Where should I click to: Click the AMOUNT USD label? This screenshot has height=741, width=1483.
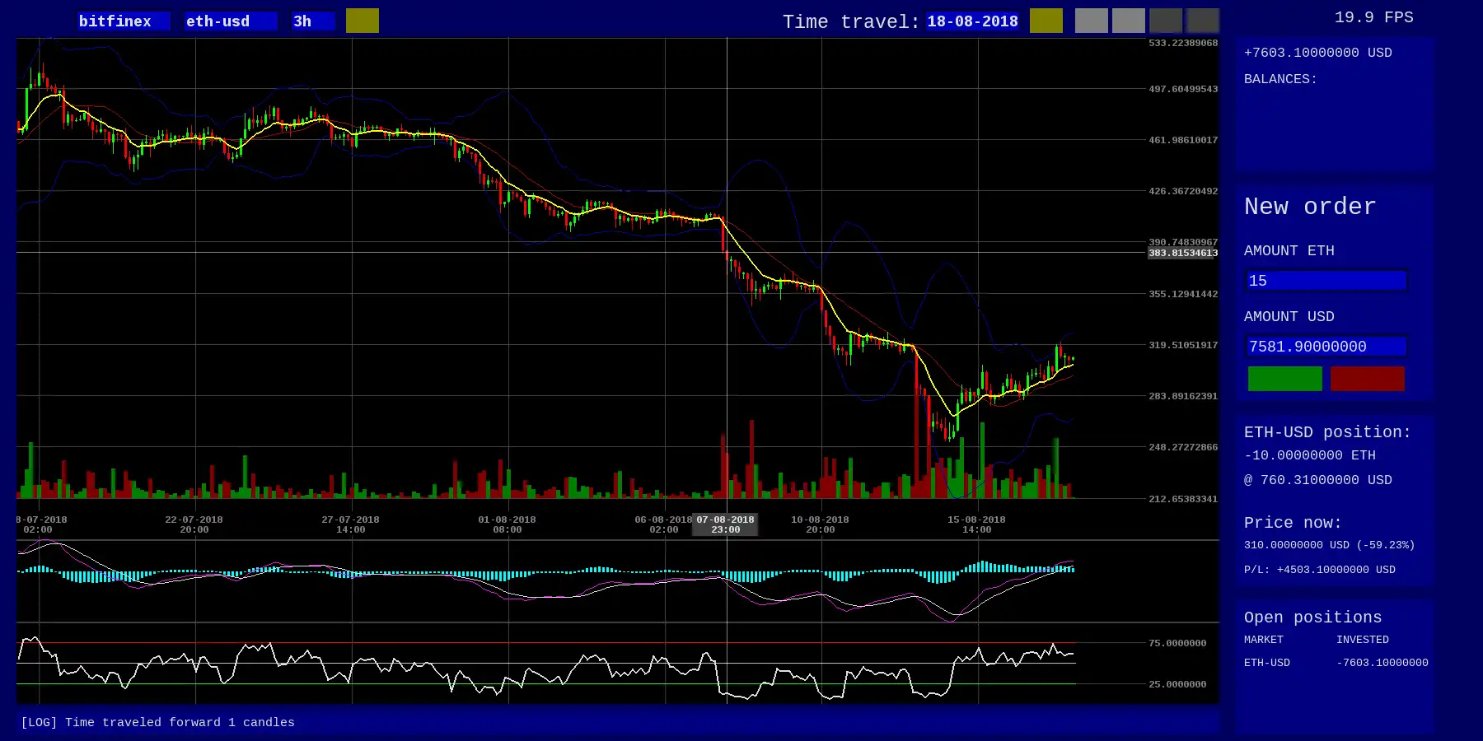pyautogui.click(x=1289, y=317)
